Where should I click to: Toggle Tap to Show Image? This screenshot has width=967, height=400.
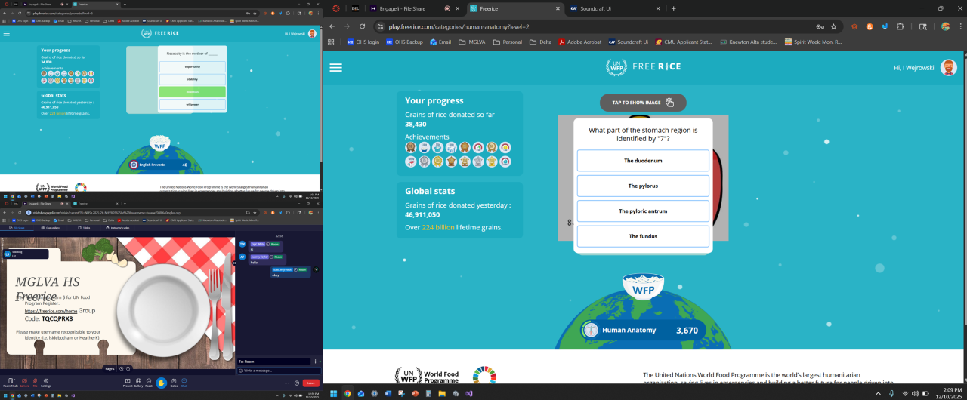[x=643, y=103]
